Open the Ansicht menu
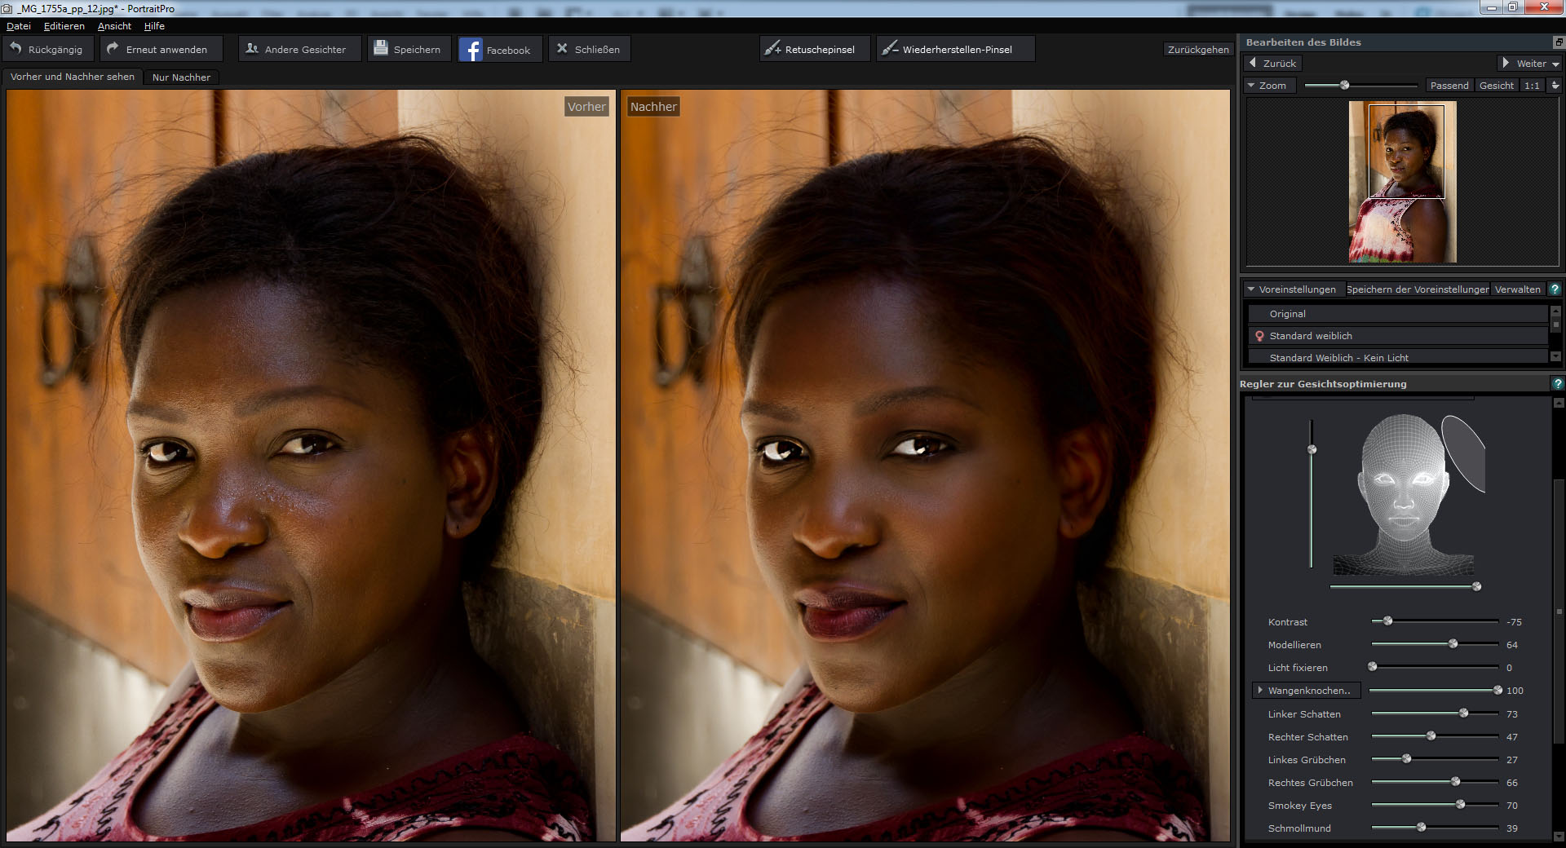The height and width of the screenshot is (848, 1566). click(x=114, y=26)
